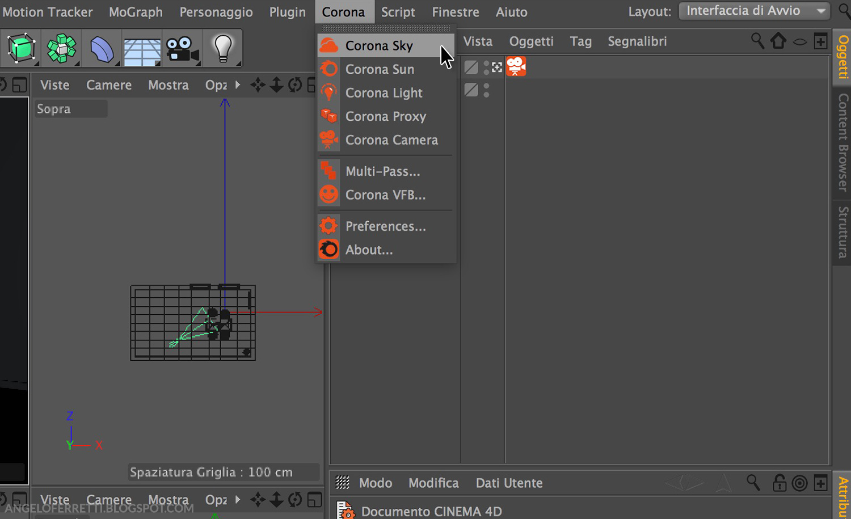This screenshot has width=851, height=519.
Task: Open the Motion Tracker menu
Action: click(48, 12)
